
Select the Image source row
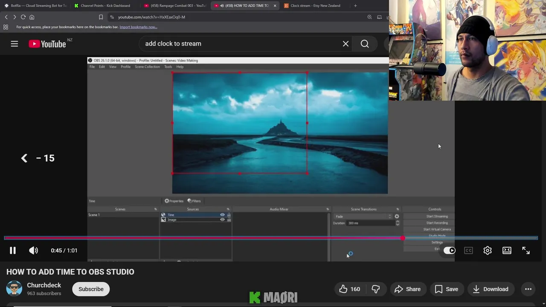pyautogui.click(x=195, y=220)
